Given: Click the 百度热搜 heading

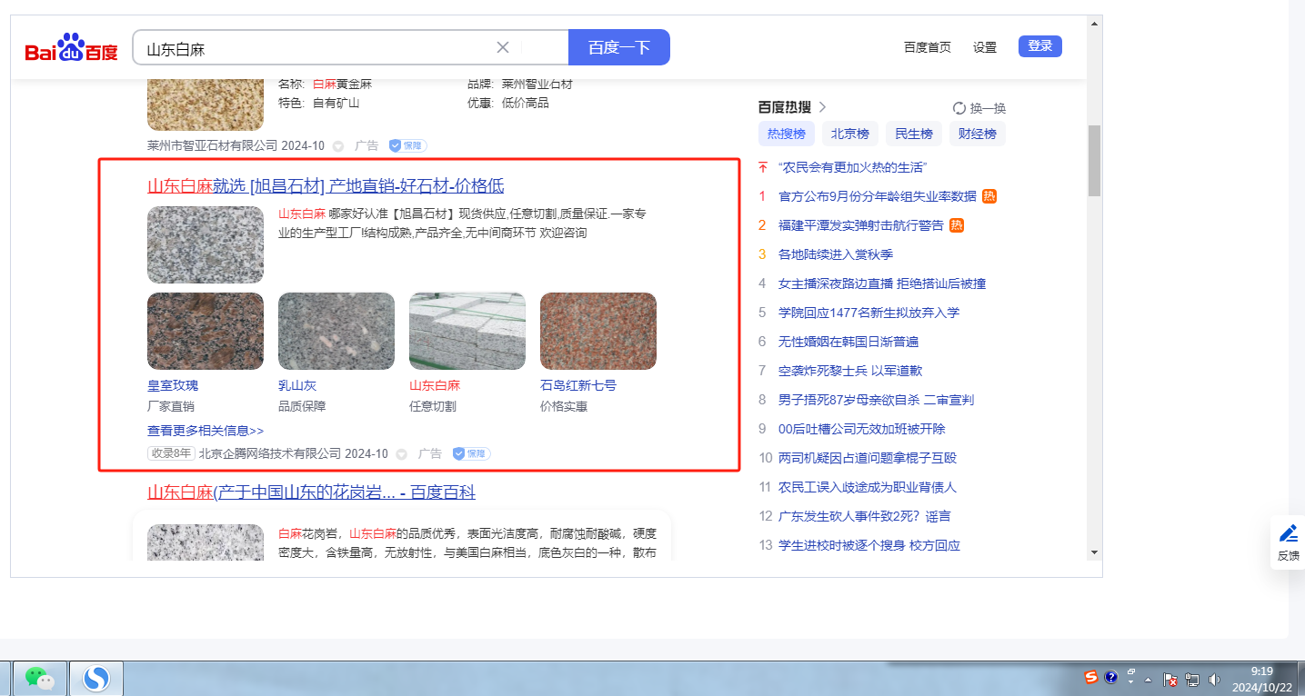Looking at the screenshot, I should 786,107.
